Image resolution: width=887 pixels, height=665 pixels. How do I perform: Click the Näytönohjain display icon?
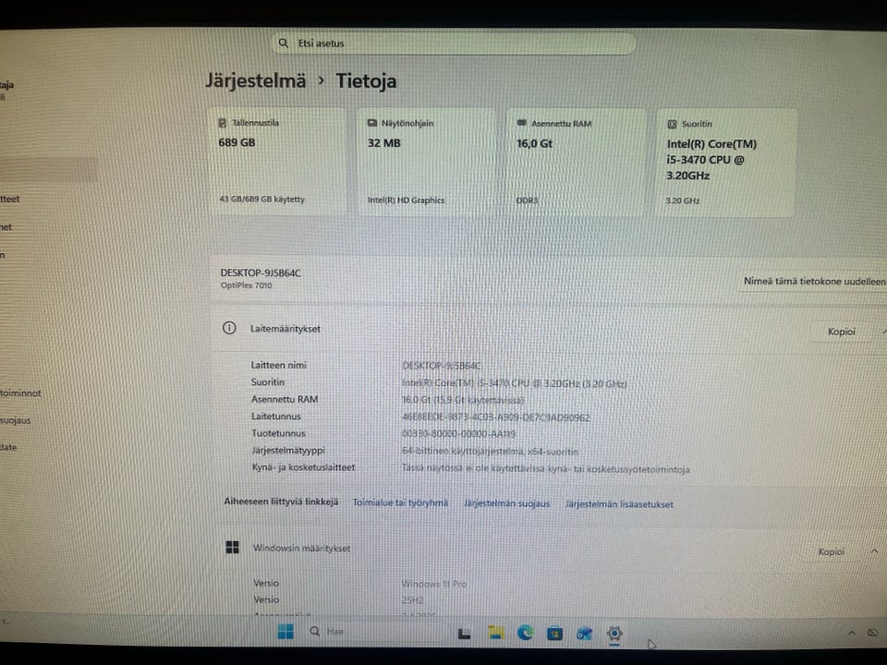[372, 123]
